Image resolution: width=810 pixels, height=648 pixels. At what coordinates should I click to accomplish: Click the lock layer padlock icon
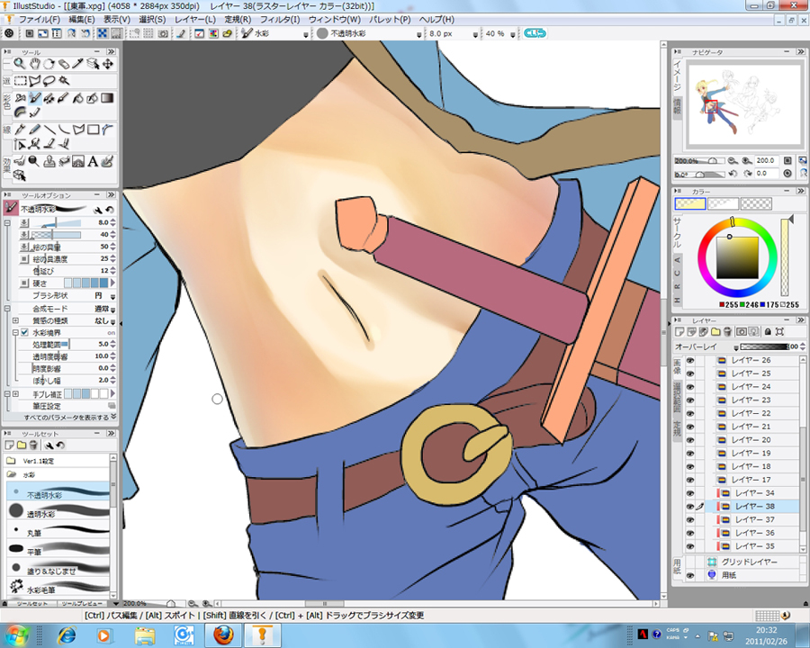768,332
